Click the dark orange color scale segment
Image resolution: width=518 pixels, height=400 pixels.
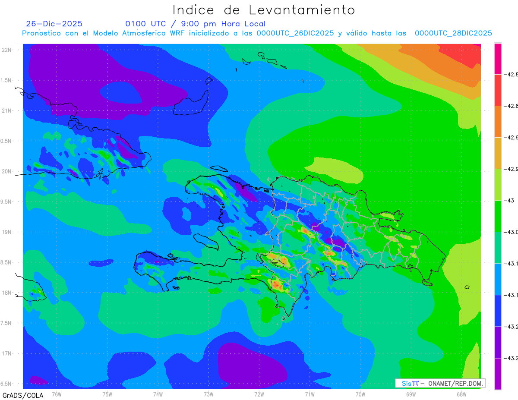click(x=498, y=121)
